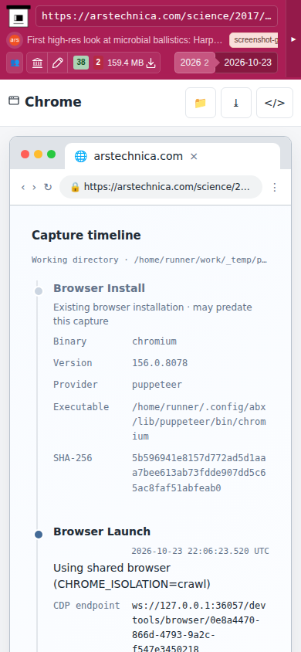Expand the header using the right arrow
301x652 pixels.
point(293,39)
